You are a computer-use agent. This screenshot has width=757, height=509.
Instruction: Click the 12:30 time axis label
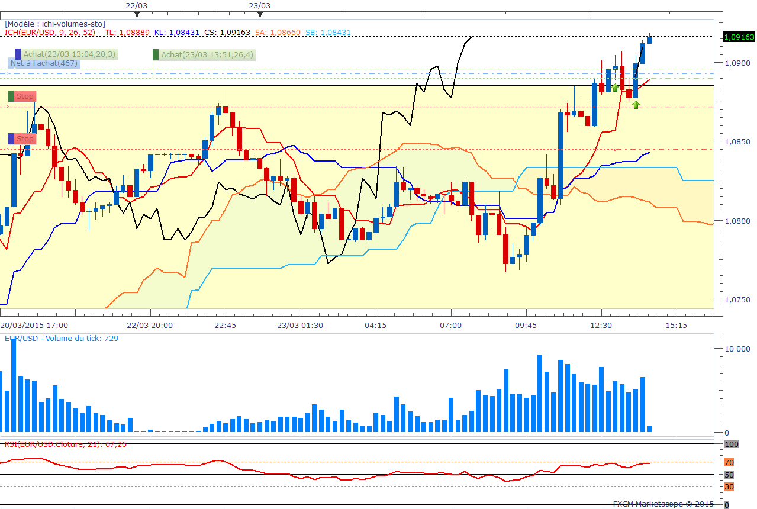(x=601, y=325)
